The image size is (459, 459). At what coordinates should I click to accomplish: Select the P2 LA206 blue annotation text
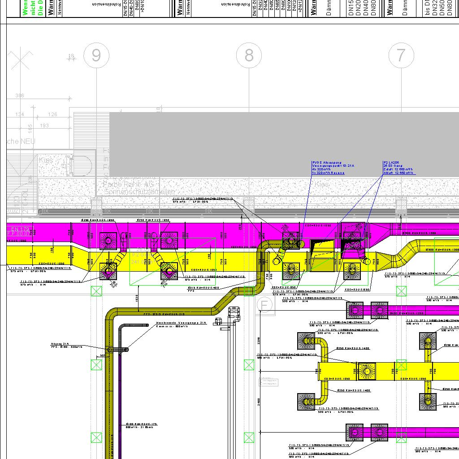coord(398,168)
